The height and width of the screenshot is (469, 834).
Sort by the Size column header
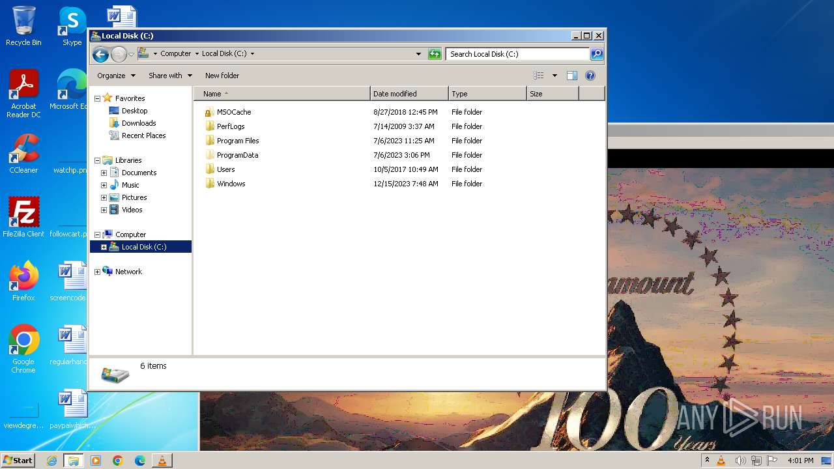coord(553,94)
